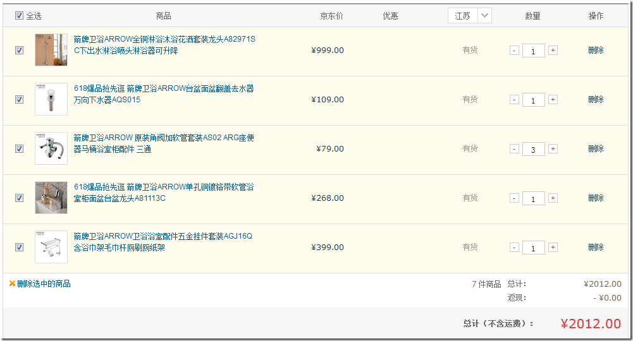Viewport: 633px width, 341px height.
Task: Click the orange X delete-selected icon
Action: 12,284
